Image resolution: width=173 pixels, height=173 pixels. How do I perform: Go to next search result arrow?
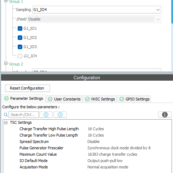tap(60, 115)
